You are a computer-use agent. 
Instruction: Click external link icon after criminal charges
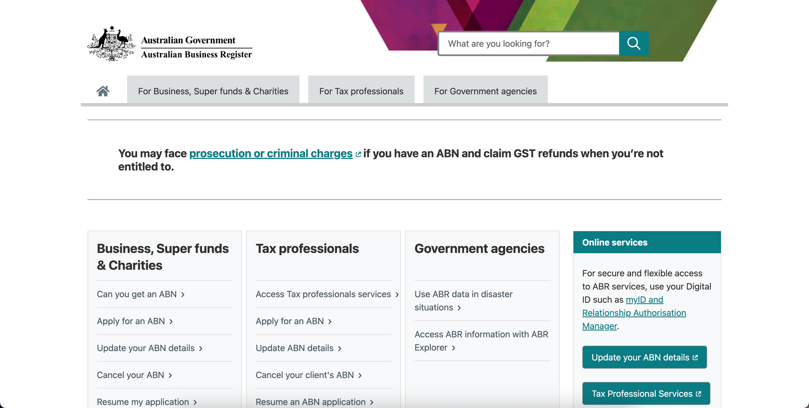(358, 154)
